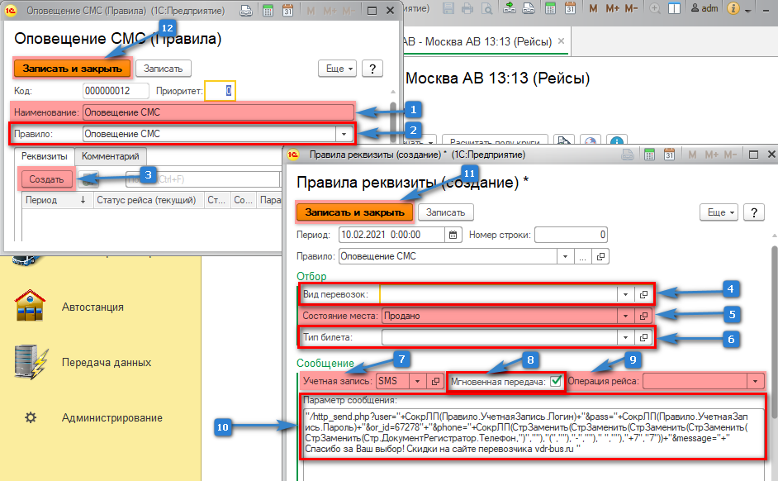Expand Операция рейса dropdown
Screen dimensions: 778x481
tap(755, 381)
